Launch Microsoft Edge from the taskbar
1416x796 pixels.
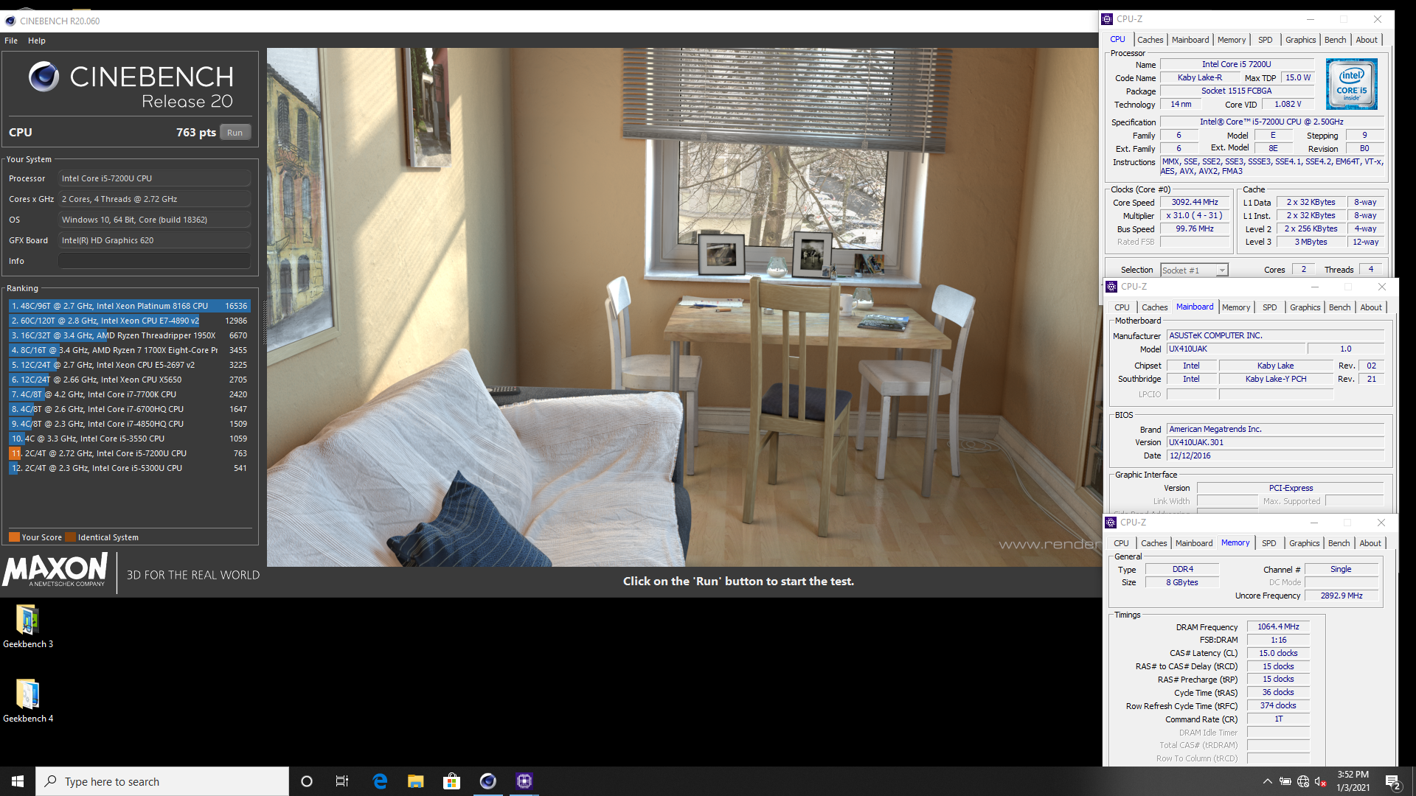click(380, 781)
